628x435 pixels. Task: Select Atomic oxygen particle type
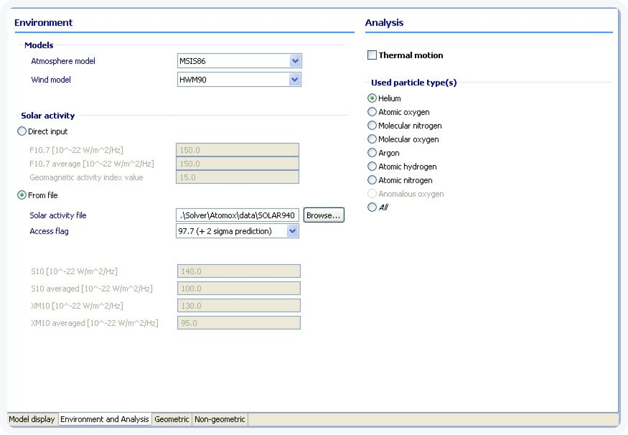coord(372,112)
